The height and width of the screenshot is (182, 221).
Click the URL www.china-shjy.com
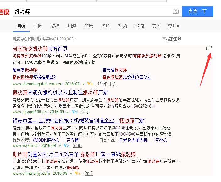tap(31, 174)
